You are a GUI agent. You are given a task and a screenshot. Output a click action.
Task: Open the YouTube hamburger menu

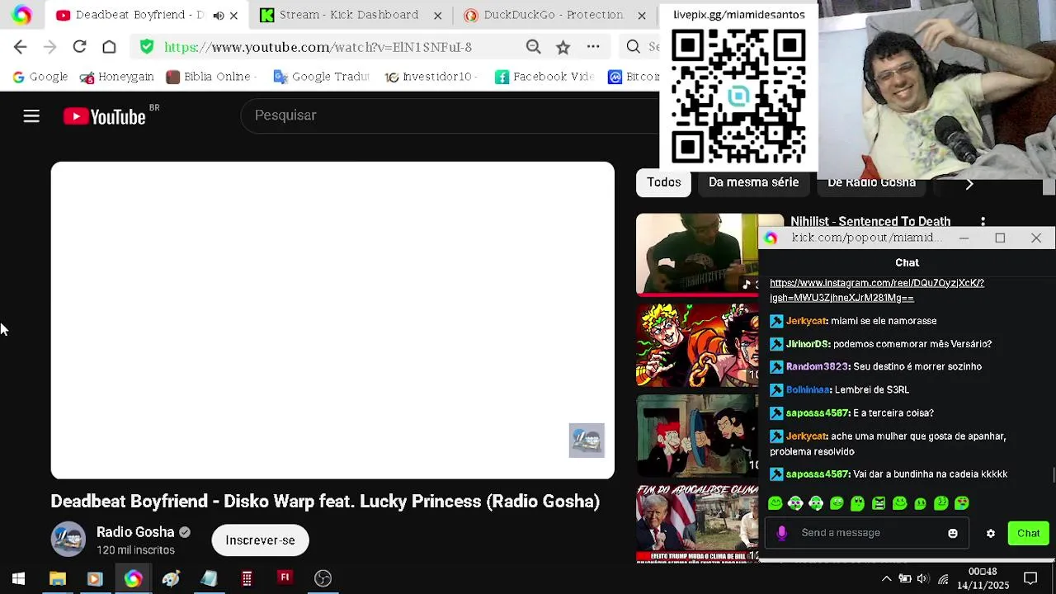(31, 116)
